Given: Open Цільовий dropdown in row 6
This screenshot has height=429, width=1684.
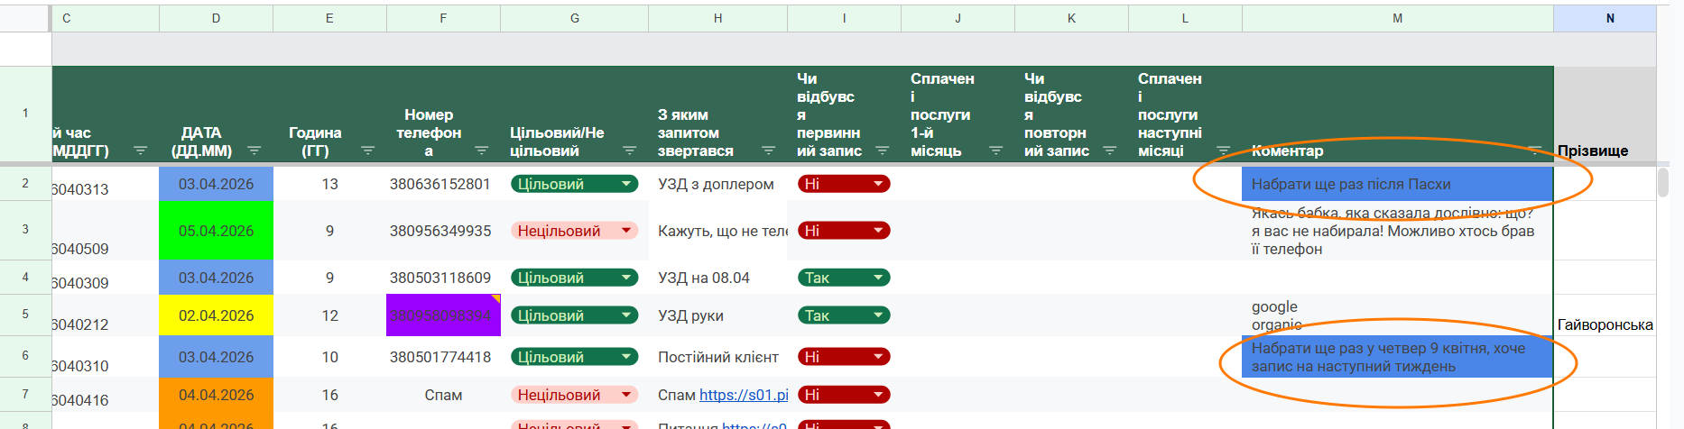Looking at the screenshot, I should (626, 357).
